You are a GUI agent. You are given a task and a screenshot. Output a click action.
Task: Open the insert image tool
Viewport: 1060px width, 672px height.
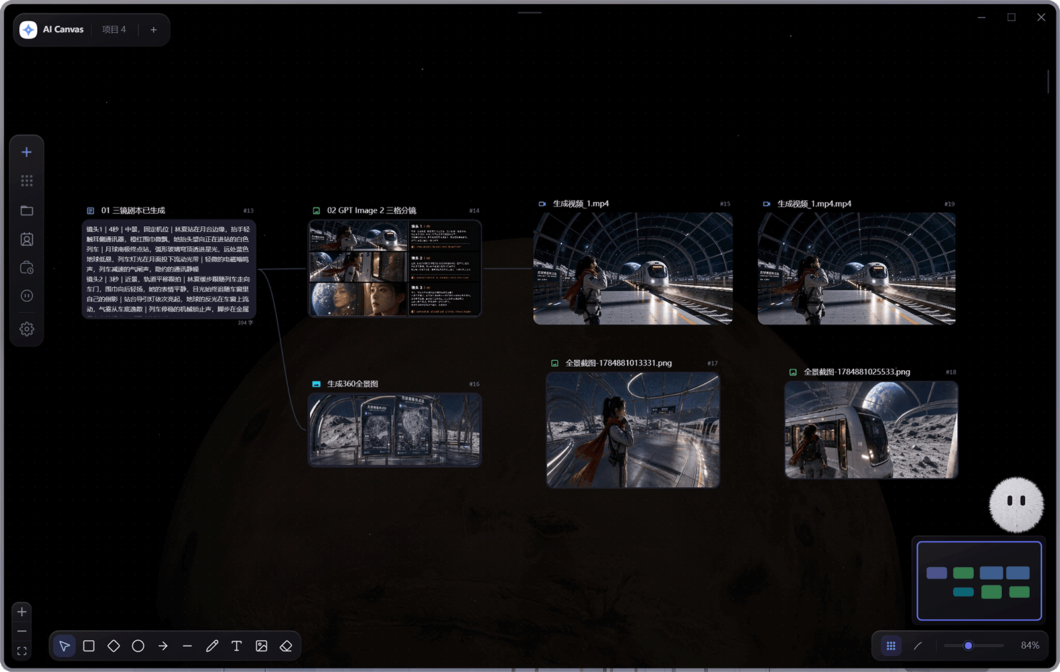point(261,646)
